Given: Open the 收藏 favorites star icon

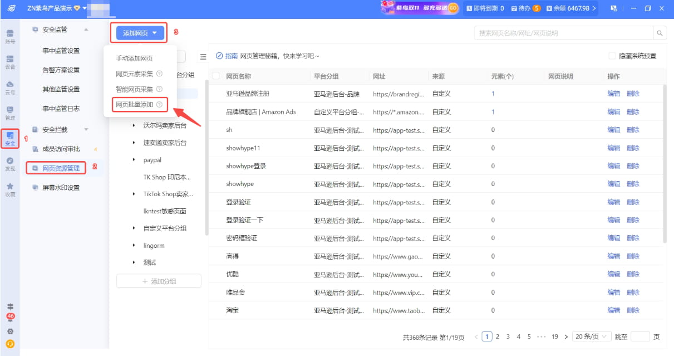Looking at the screenshot, I should tap(10, 189).
